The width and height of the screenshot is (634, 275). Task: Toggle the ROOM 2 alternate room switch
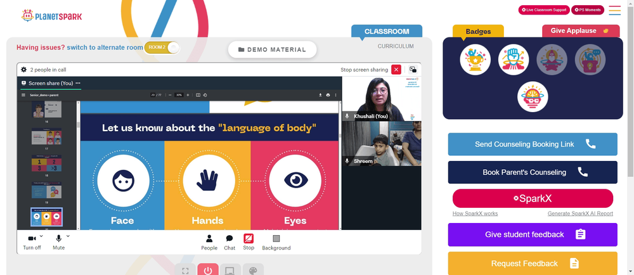click(x=162, y=48)
